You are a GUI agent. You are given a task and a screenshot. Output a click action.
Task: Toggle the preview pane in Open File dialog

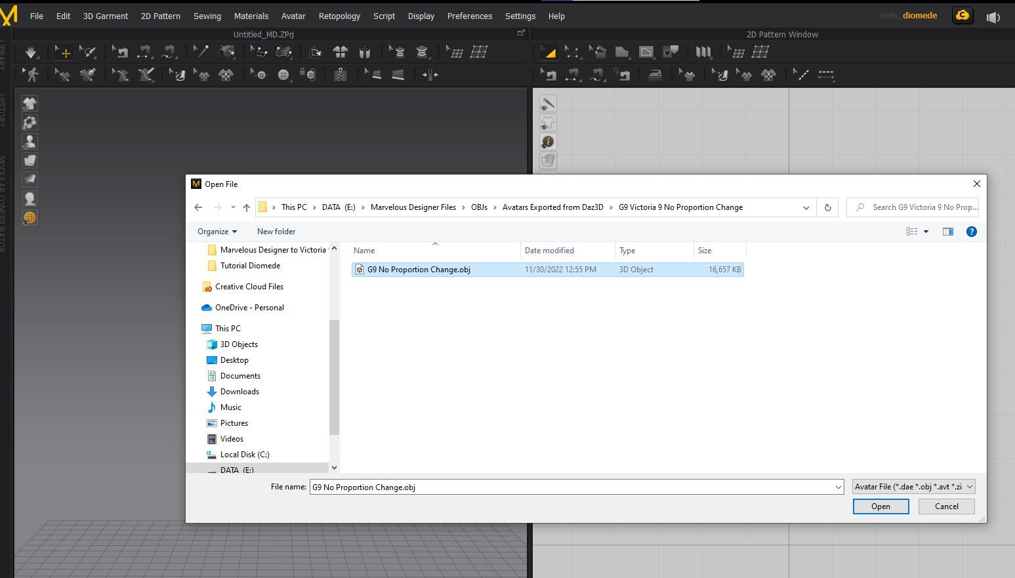(948, 232)
